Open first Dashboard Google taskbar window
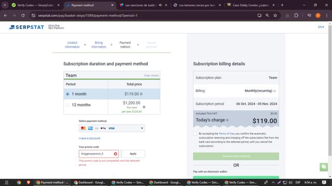This screenshot has height=186, width=332. tap(90, 182)
